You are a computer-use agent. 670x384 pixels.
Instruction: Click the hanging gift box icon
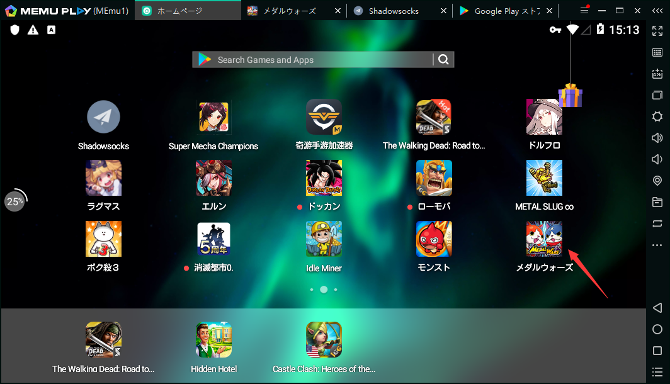tap(571, 96)
